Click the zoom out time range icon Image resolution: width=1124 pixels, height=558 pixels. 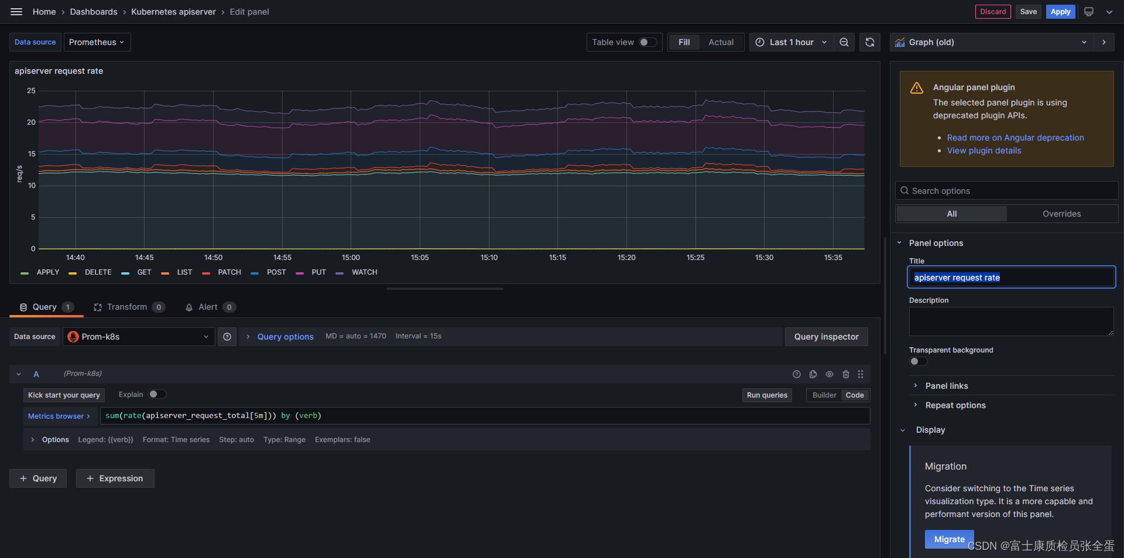pyautogui.click(x=844, y=42)
